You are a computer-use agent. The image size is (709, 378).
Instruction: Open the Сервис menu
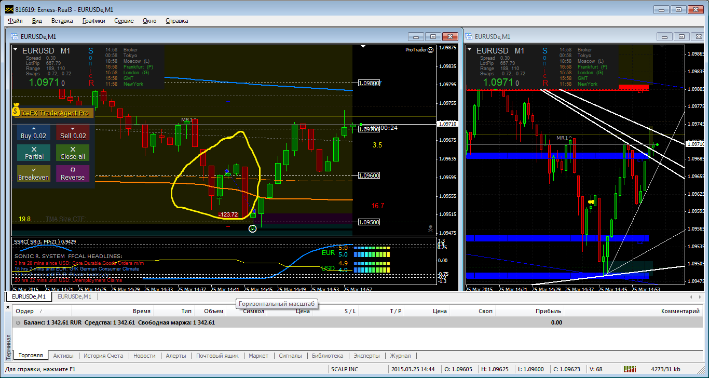[124, 21]
